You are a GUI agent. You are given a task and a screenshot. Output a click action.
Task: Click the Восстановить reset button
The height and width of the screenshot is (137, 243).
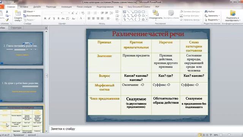[x=32, y=16]
